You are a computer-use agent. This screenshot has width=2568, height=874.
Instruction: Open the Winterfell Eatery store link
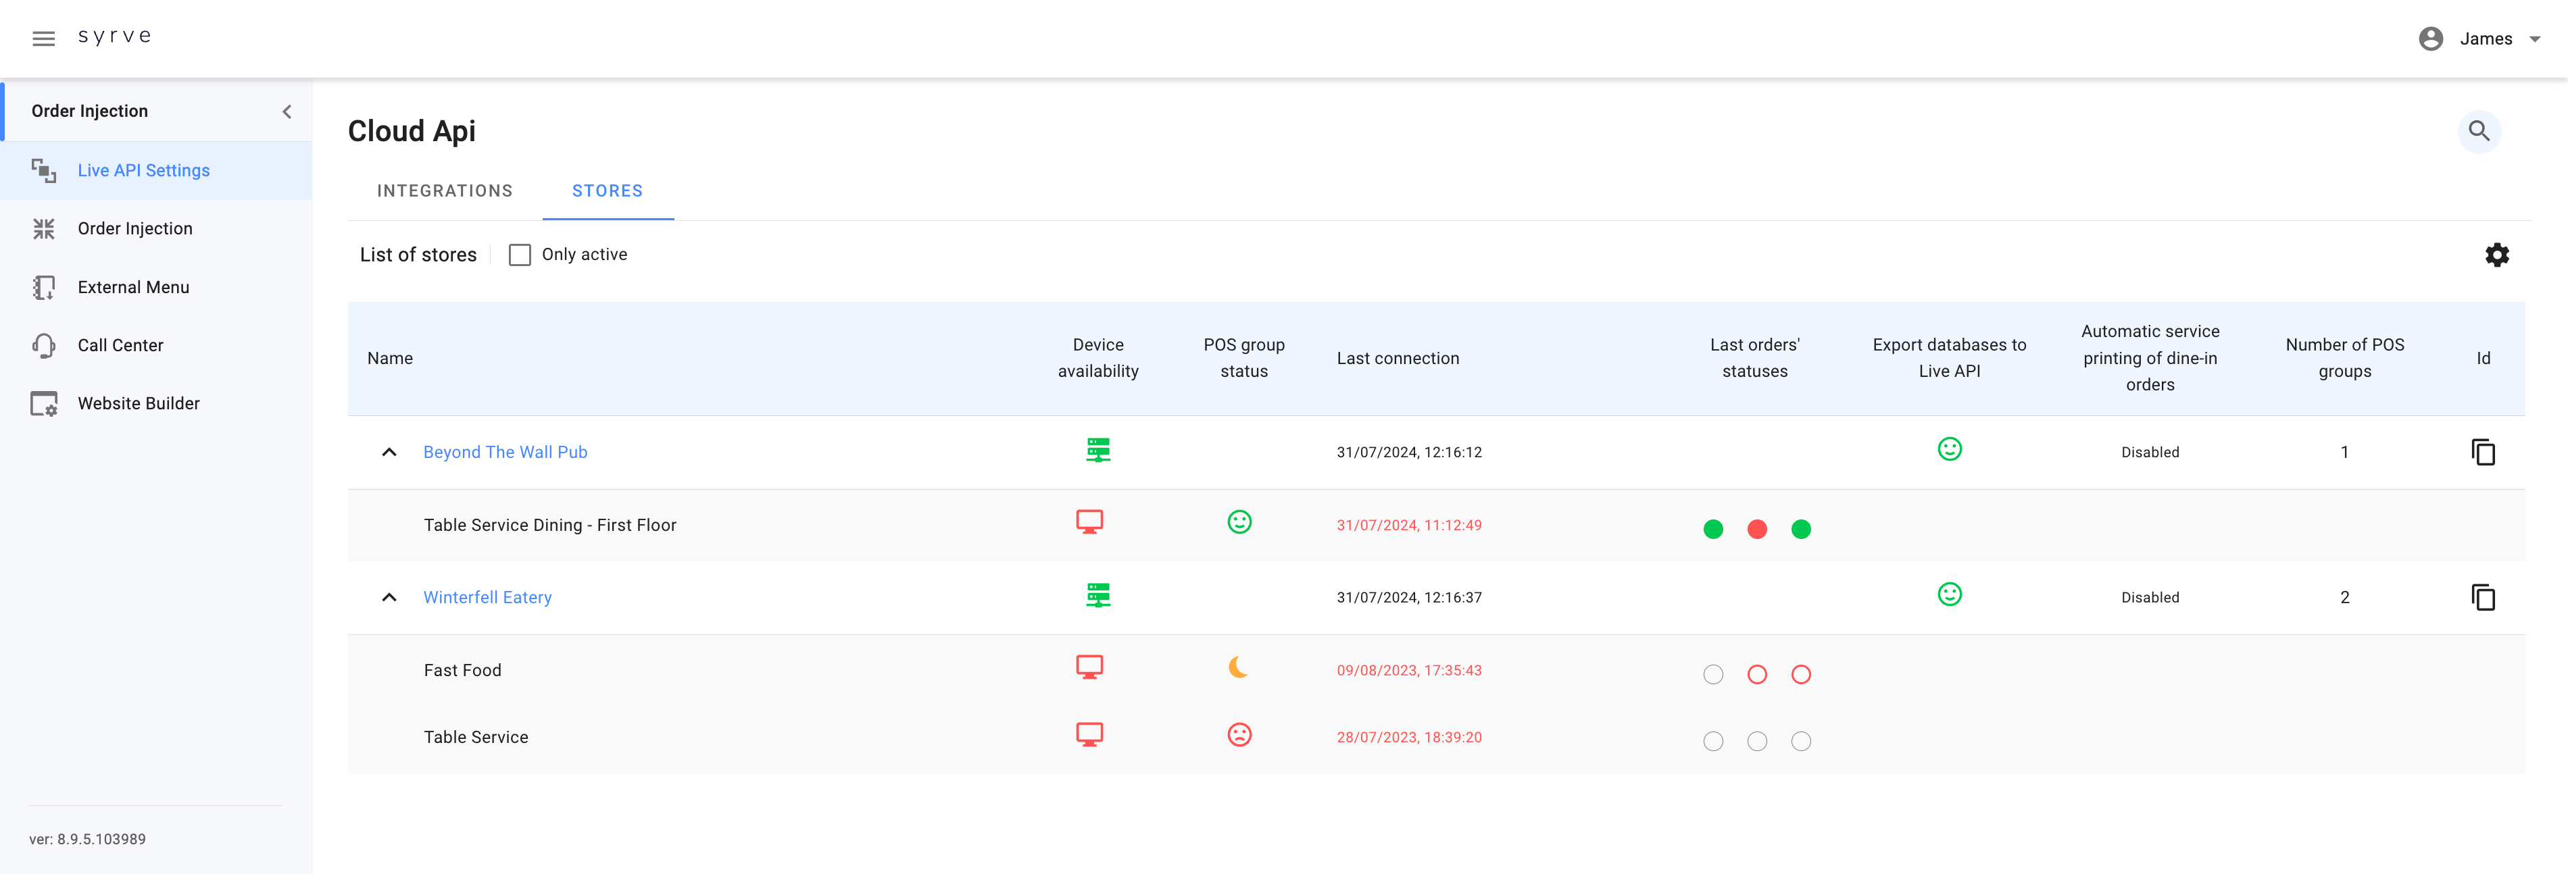point(487,598)
